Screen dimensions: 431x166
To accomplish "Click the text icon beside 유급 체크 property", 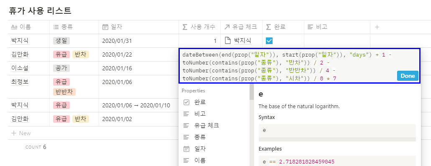I will (186, 126).
